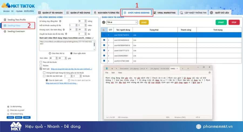The height and width of the screenshot is (132, 243).
Task: Click help icon next to Số luồng chạy đồng thời
Action: click(x=60, y=21)
